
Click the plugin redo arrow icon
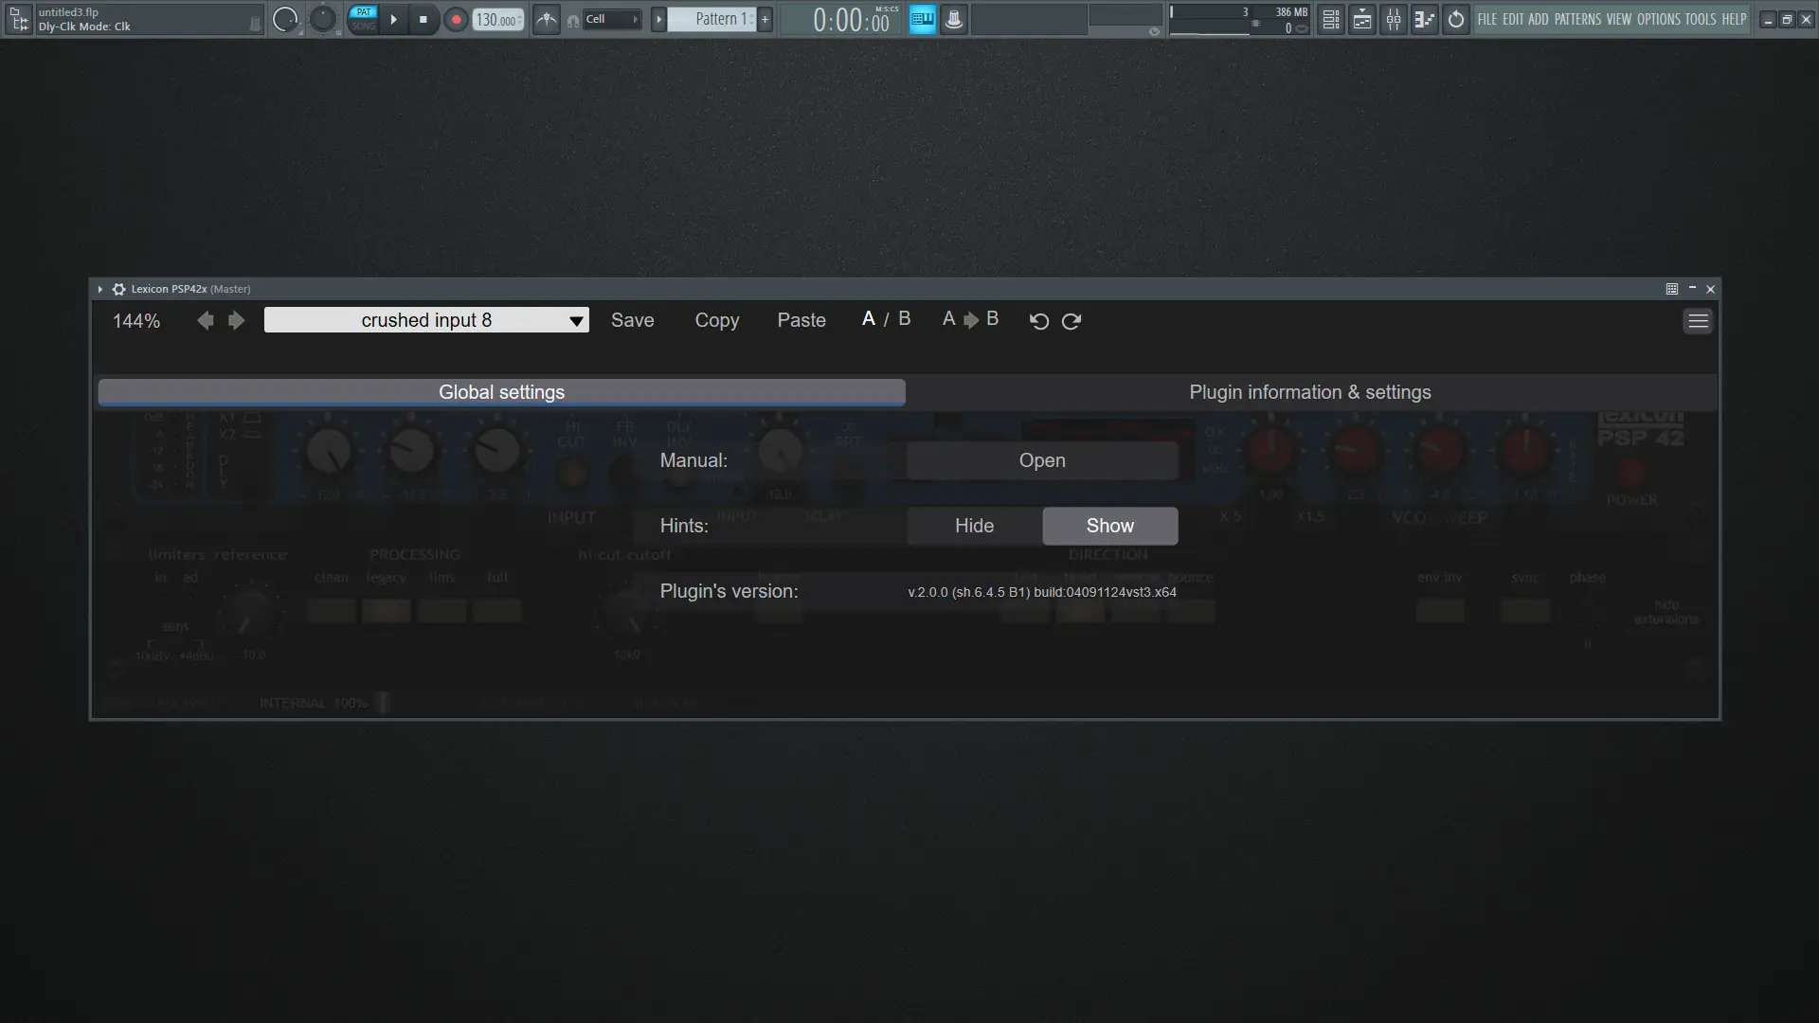(x=1072, y=321)
